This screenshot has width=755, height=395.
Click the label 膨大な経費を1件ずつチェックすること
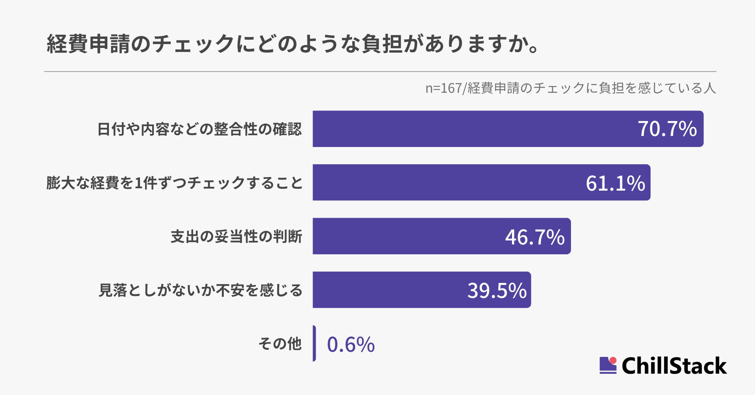click(x=175, y=183)
